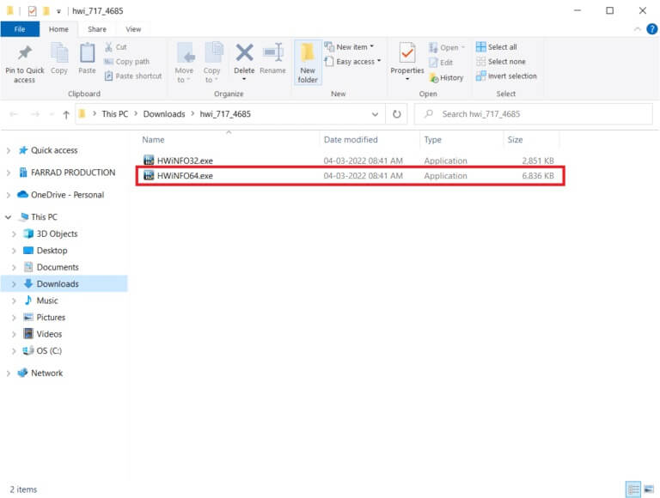
Task: Click Select all
Action: click(x=497, y=46)
